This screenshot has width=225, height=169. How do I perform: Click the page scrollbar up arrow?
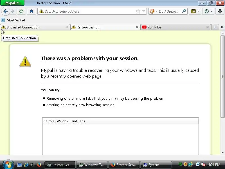pyautogui.click(x=223, y=33)
